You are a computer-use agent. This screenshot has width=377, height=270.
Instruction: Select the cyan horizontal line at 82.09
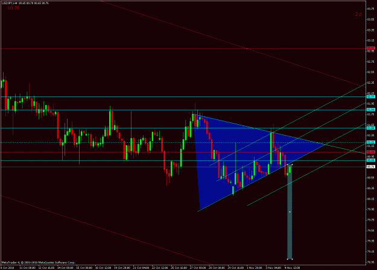pyautogui.click(x=183, y=97)
